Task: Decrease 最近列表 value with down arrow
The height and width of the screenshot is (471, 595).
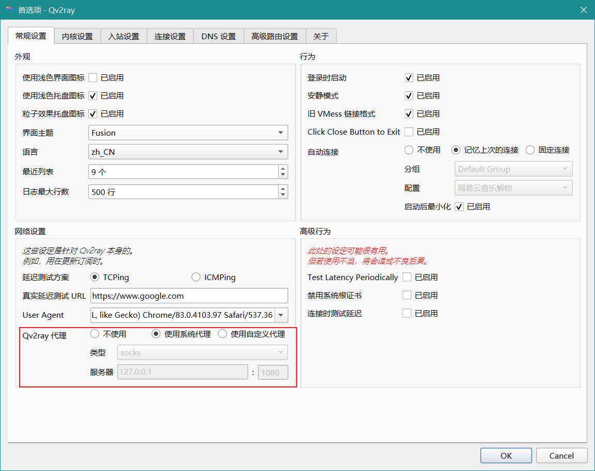Action: (x=283, y=175)
